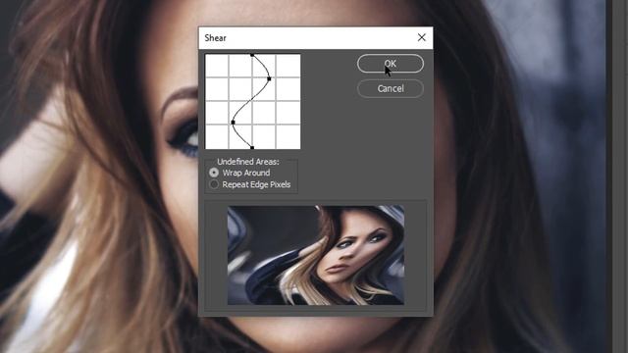Click the sheared preview thumbnail
The image size is (628, 353).
point(316,255)
